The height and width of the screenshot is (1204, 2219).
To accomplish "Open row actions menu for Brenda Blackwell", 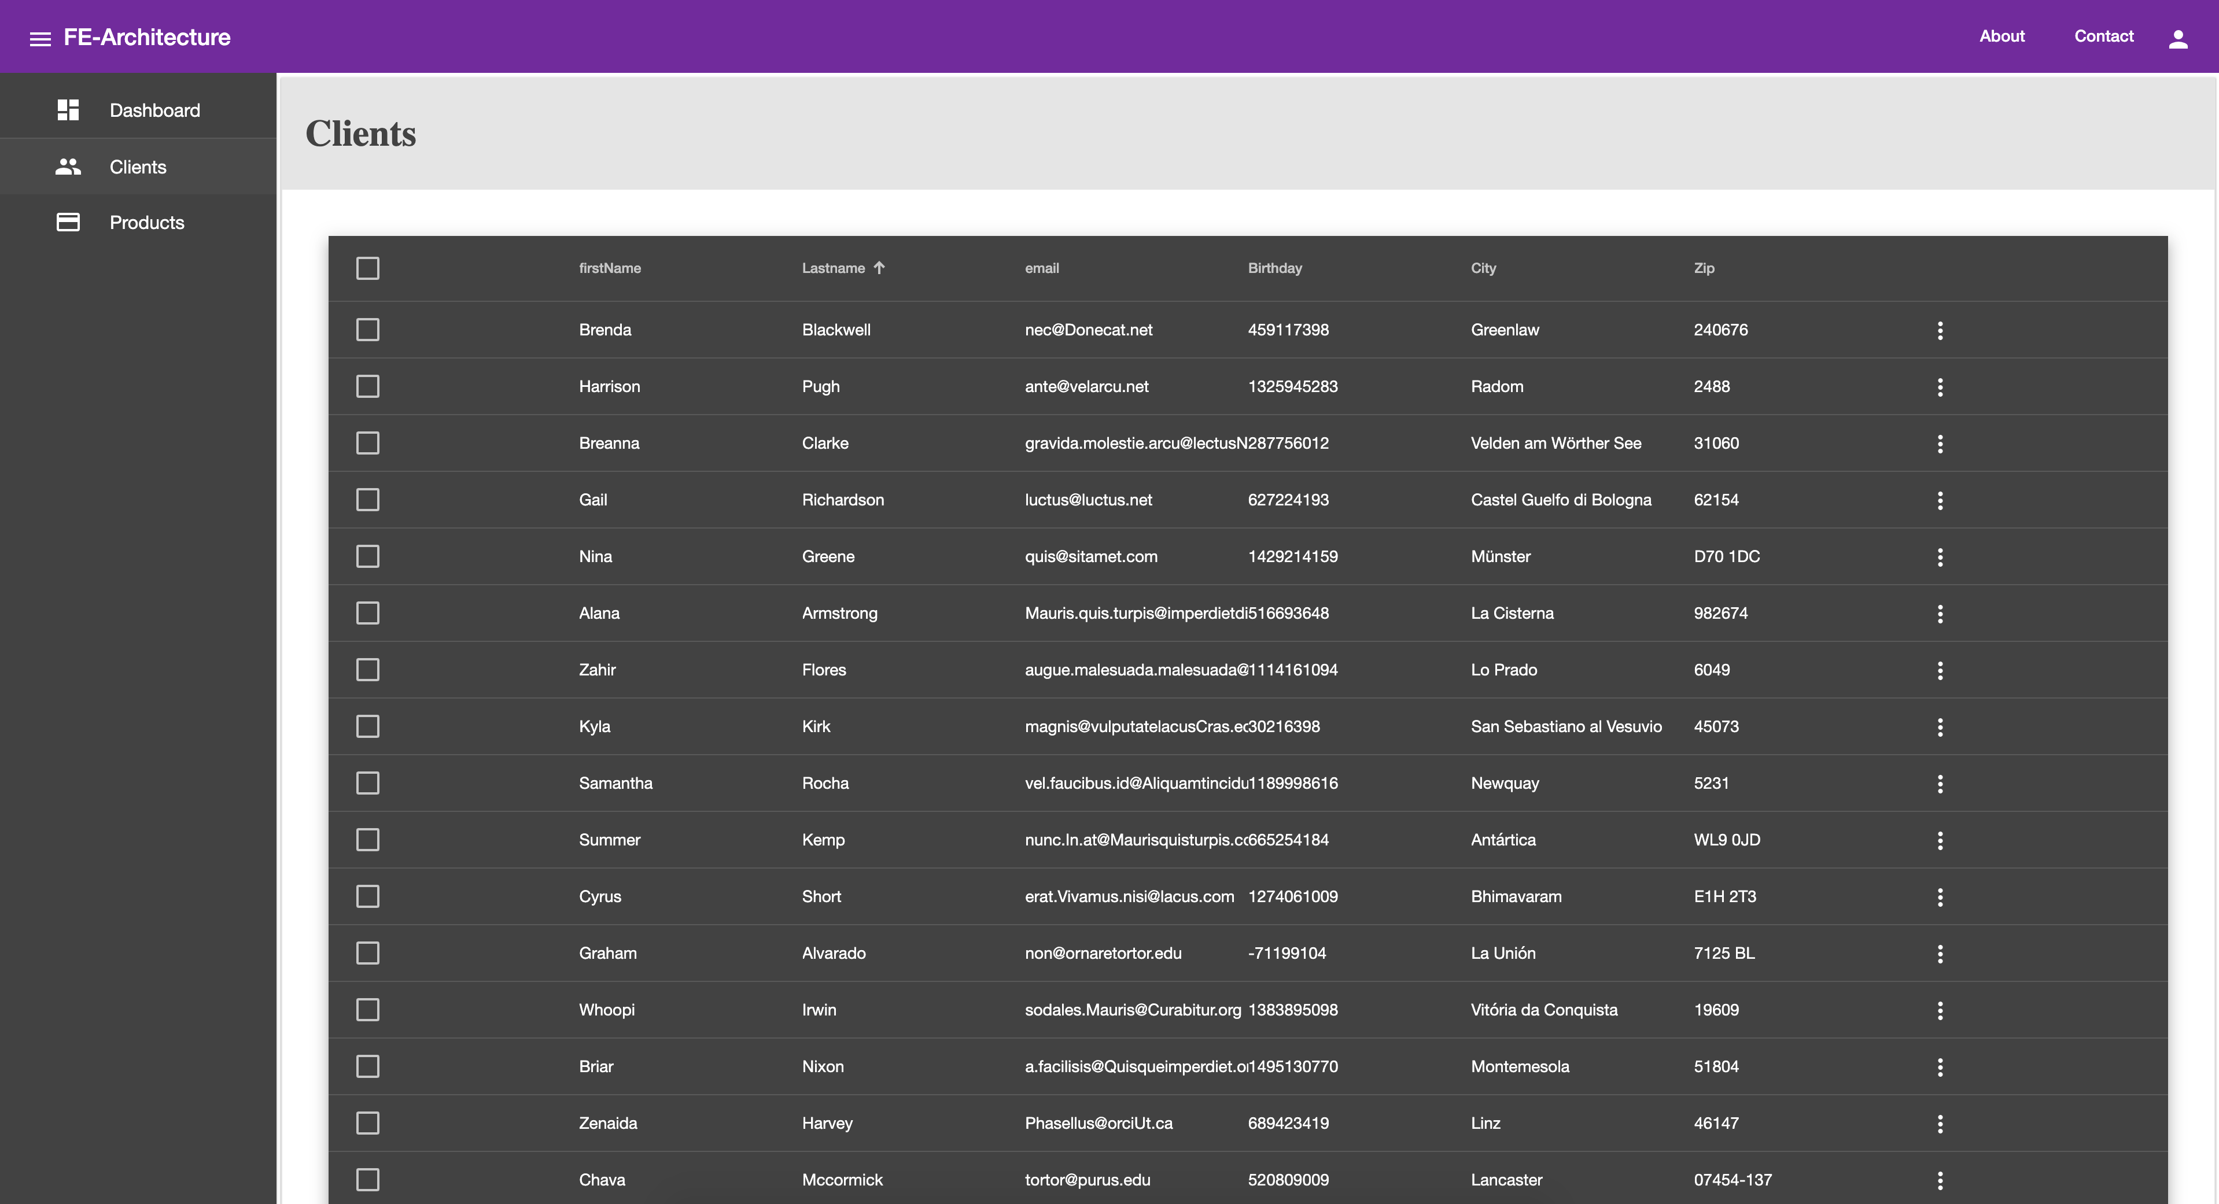I will (1940, 330).
